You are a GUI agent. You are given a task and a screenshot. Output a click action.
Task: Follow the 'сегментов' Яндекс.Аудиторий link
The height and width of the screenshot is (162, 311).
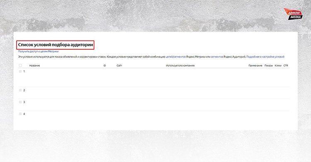click(x=217, y=57)
